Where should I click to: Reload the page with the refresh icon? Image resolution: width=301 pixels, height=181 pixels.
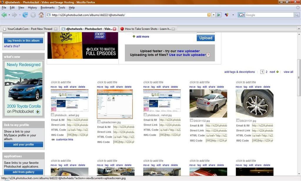coord(25,15)
